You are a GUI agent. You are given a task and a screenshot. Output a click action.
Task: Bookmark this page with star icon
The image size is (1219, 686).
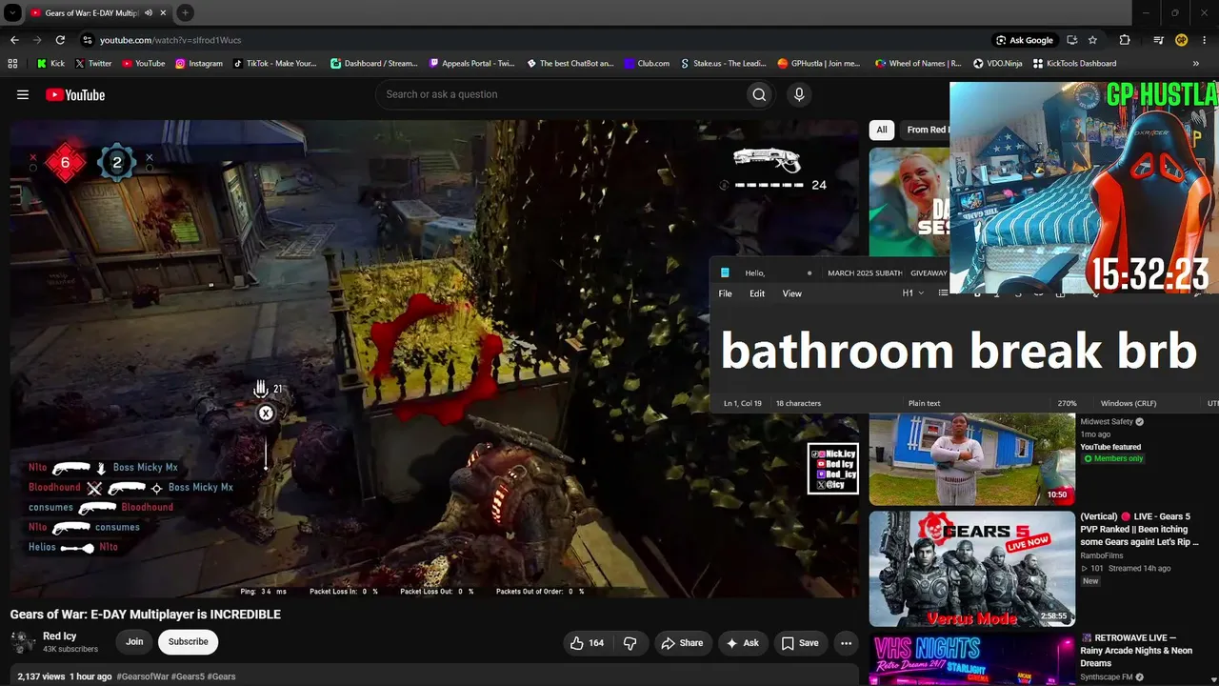click(x=1093, y=40)
